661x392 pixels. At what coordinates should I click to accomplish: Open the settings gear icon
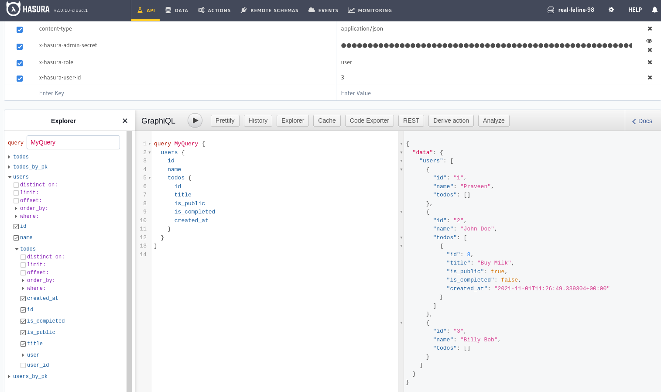point(611,10)
